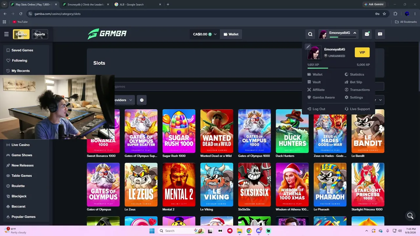This screenshot has width=420, height=236.
Task: Open Starlight Princess 1000 thumbnail
Action: (368, 185)
